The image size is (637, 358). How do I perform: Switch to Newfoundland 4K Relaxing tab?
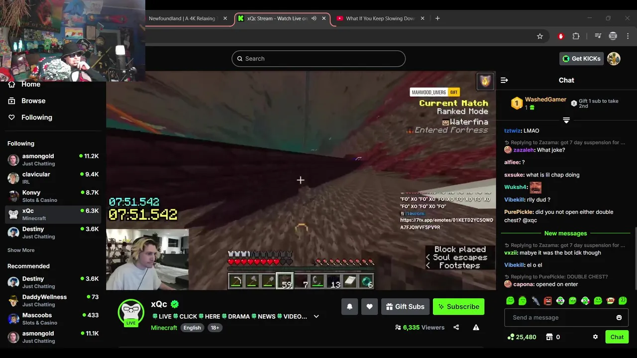pyautogui.click(x=182, y=18)
